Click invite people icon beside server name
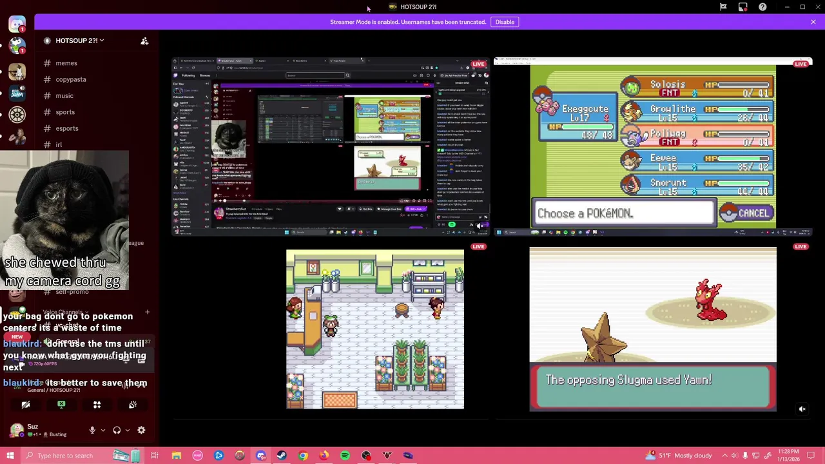Screen dimensions: 825x464 click(144, 41)
